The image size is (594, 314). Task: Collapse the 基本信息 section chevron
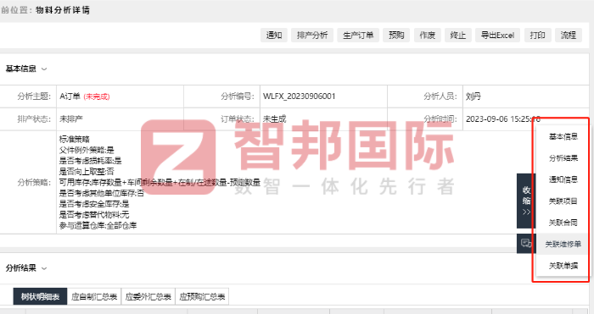(x=44, y=69)
